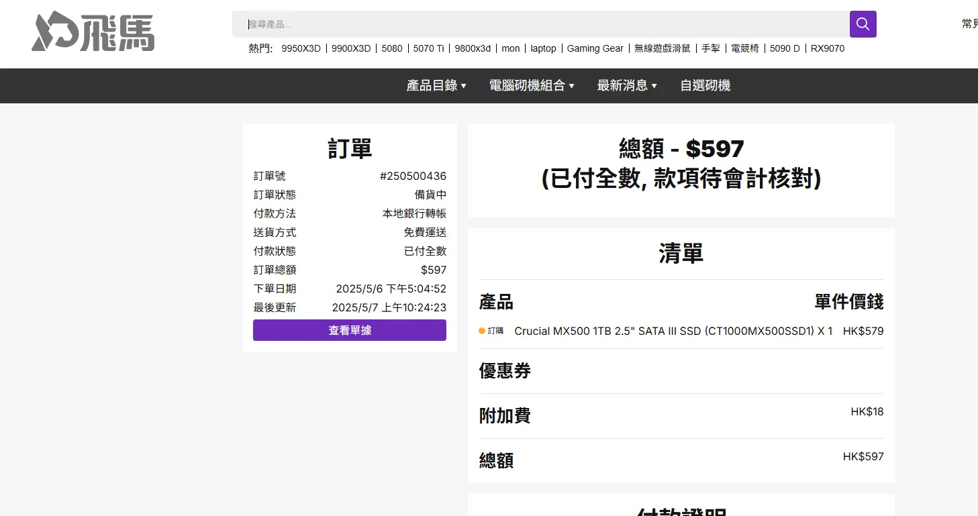Open the mon hot search link
The image size is (978, 516).
[511, 48]
